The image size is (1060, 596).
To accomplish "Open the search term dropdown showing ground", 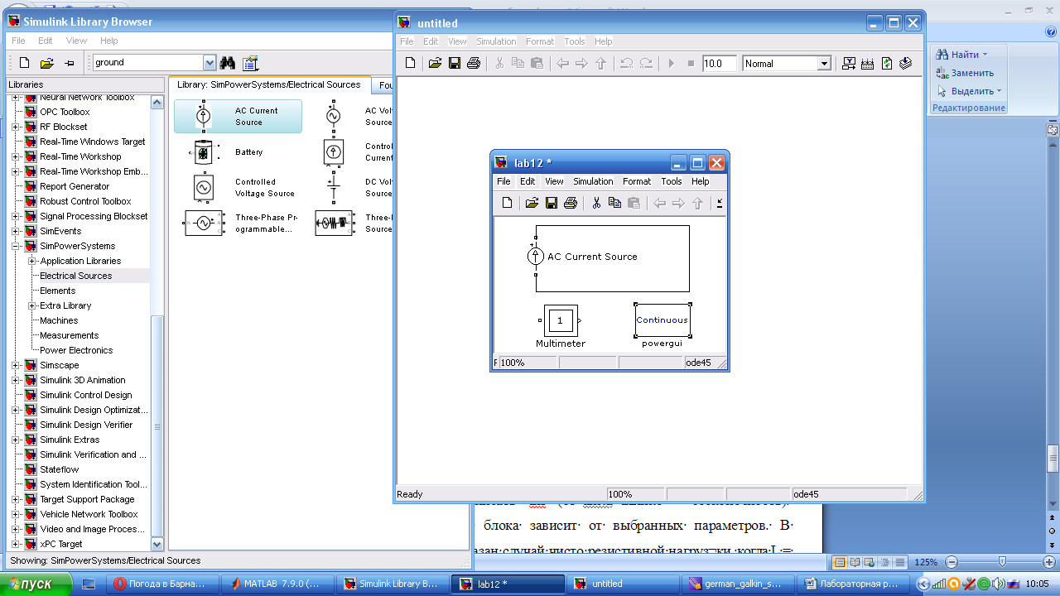I will click(210, 62).
